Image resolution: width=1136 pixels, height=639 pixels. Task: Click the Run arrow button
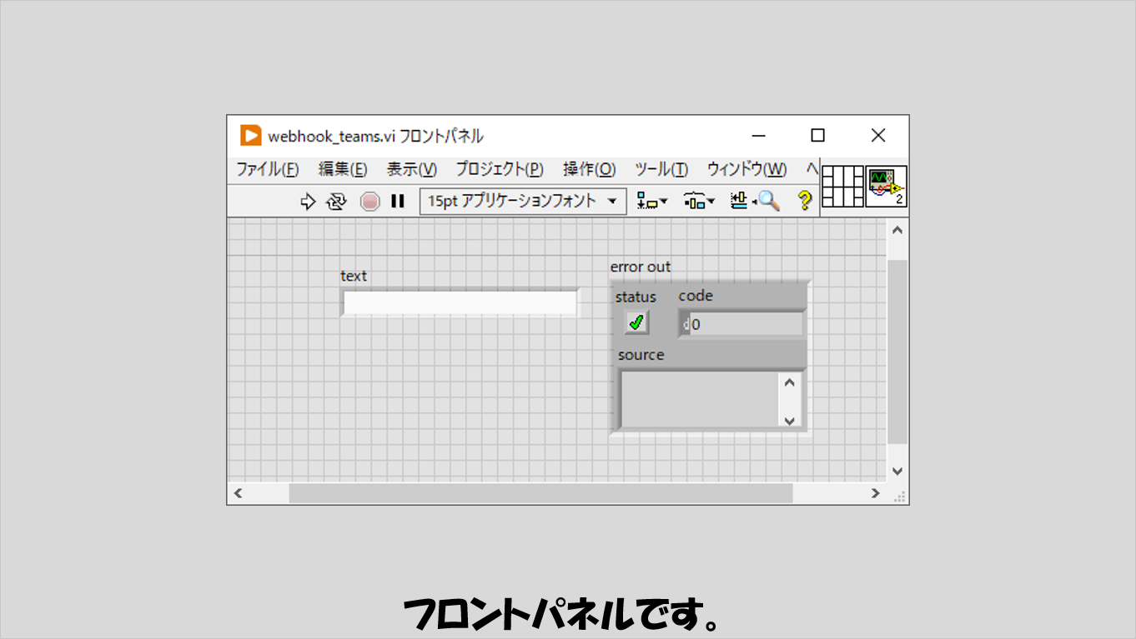tap(308, 201)
